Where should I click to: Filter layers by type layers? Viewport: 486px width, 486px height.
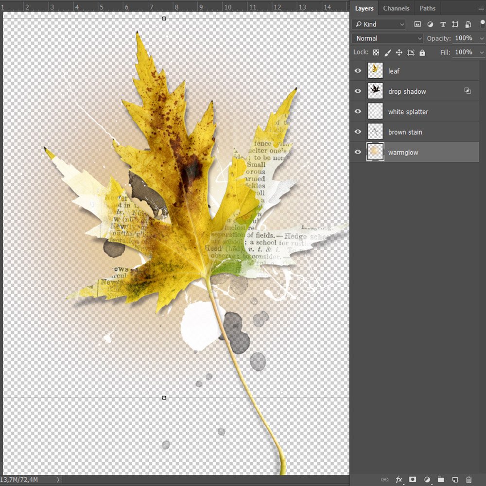443,24
